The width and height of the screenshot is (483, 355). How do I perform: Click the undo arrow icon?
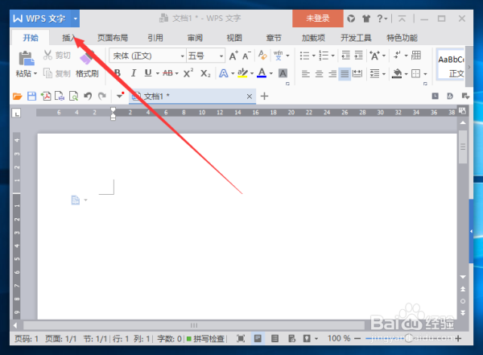click(x=88, y=97)
